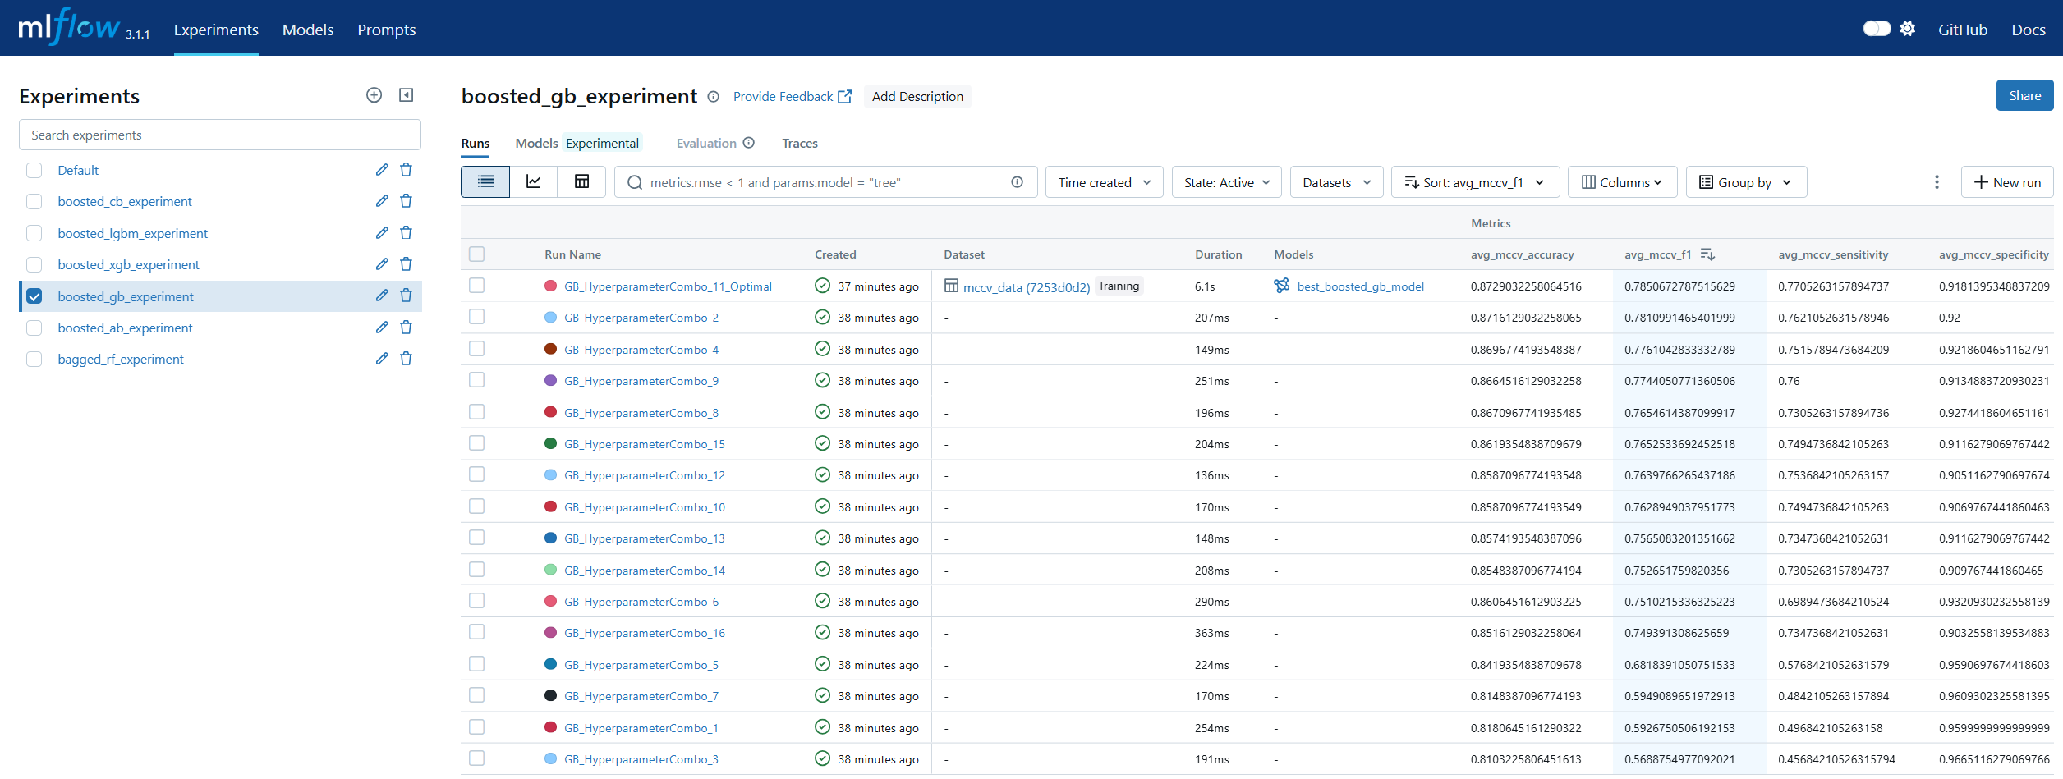Select GB_HyperparameterCombo_3 run checkbox
This screenshot has width=2063, height=779.
tap(476, 758)
